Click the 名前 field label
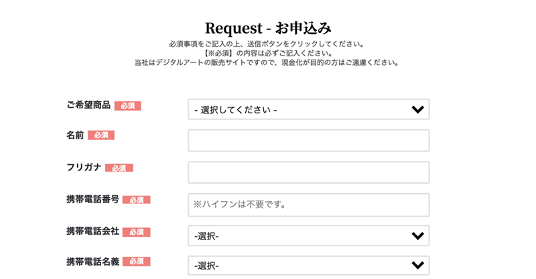Screen dimensions: 536x279 [x=75, y=135]
